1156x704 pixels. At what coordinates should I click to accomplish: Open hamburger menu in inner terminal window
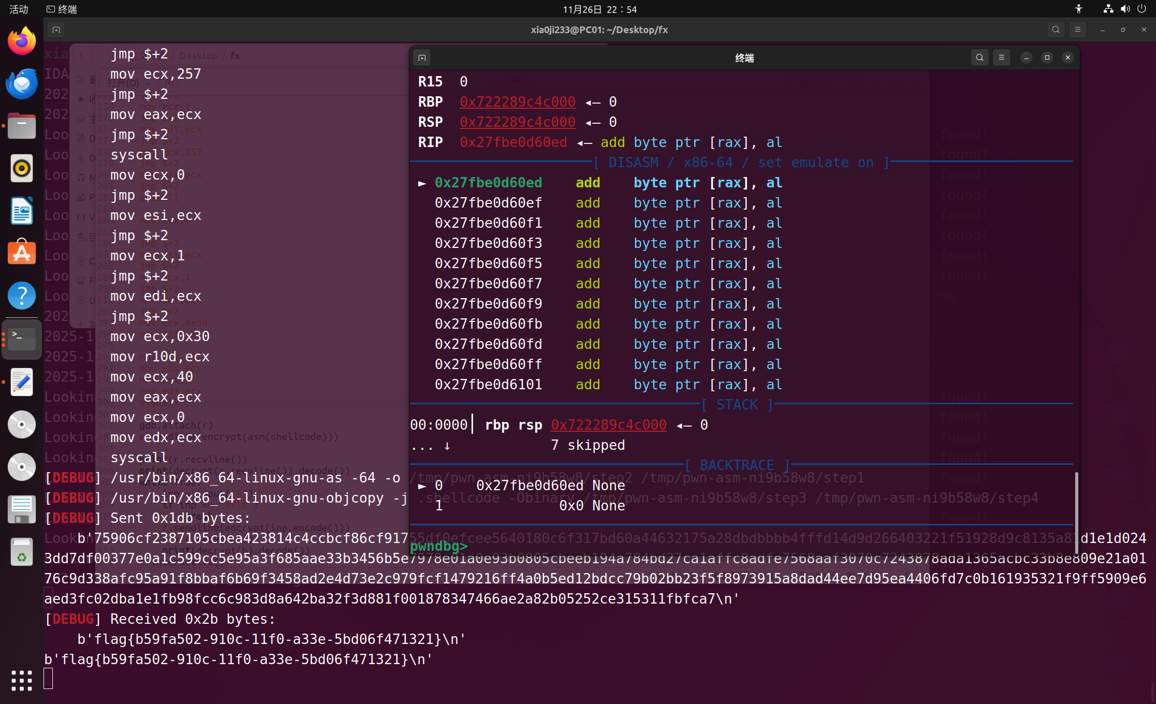[x=1002, y=57]
